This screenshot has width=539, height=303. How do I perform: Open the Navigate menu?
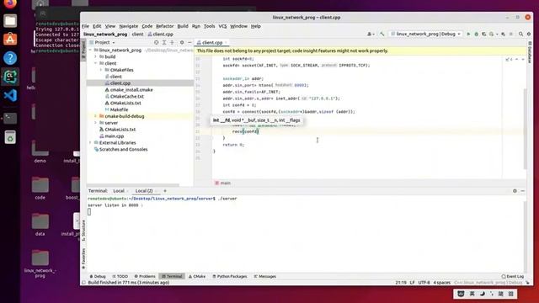(129, 26)
